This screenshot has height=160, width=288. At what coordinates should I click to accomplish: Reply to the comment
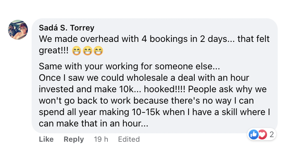[x=74, y=139]
